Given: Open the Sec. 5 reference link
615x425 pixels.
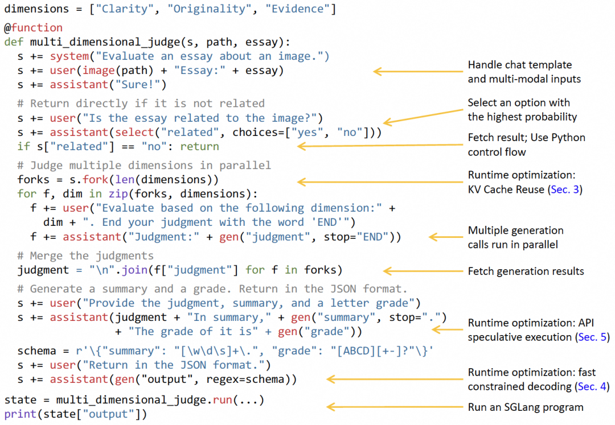Looking at the screenshot, I should point(592,337).
